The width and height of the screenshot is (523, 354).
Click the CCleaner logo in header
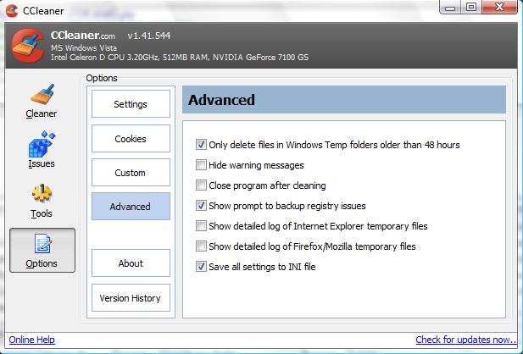pyautogui.click(x=27, y=46)
